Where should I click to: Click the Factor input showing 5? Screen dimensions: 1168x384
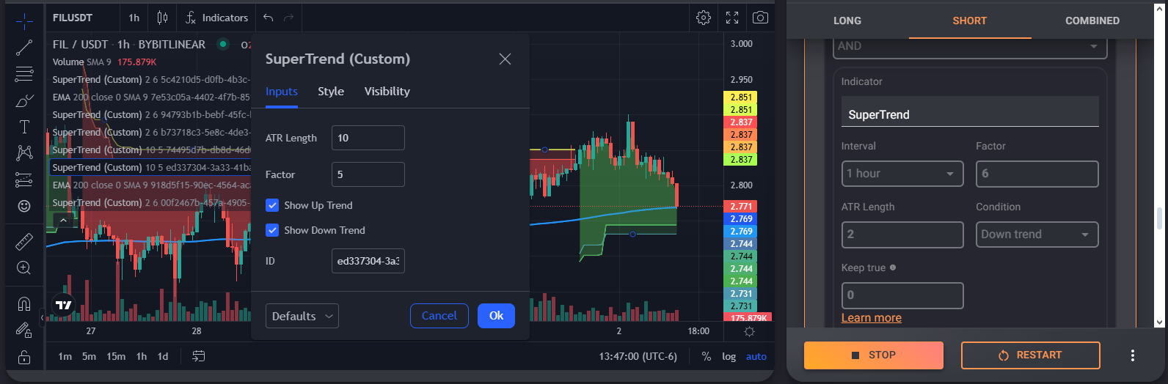point(368,174)
